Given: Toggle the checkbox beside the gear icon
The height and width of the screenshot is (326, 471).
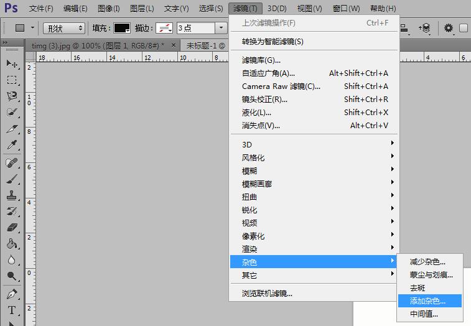Looking at the screenshot, I should pyautogui.click(x=464, y=28).
